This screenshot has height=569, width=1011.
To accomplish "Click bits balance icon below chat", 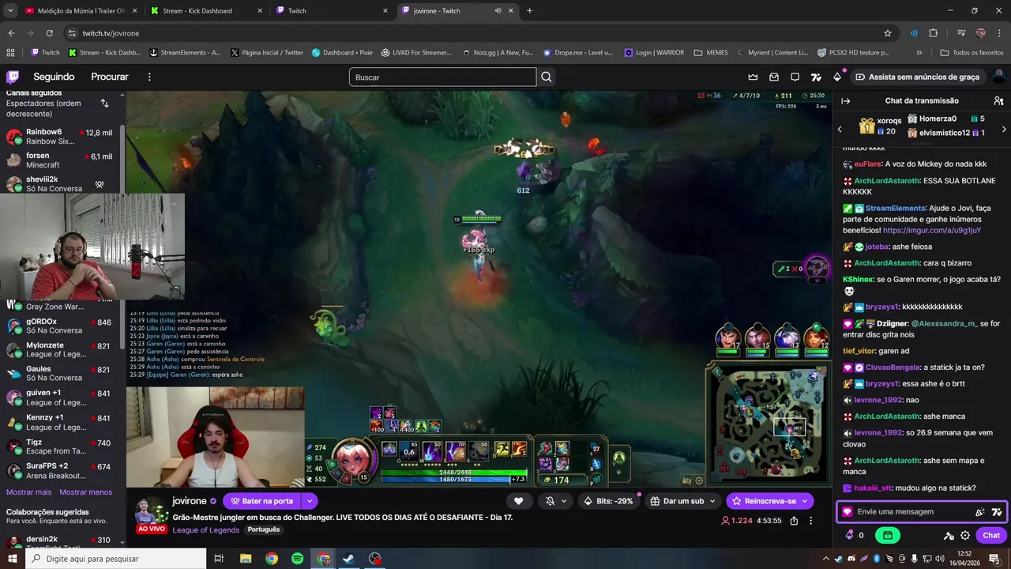I will pyautogui.click(x=850, y=535).
